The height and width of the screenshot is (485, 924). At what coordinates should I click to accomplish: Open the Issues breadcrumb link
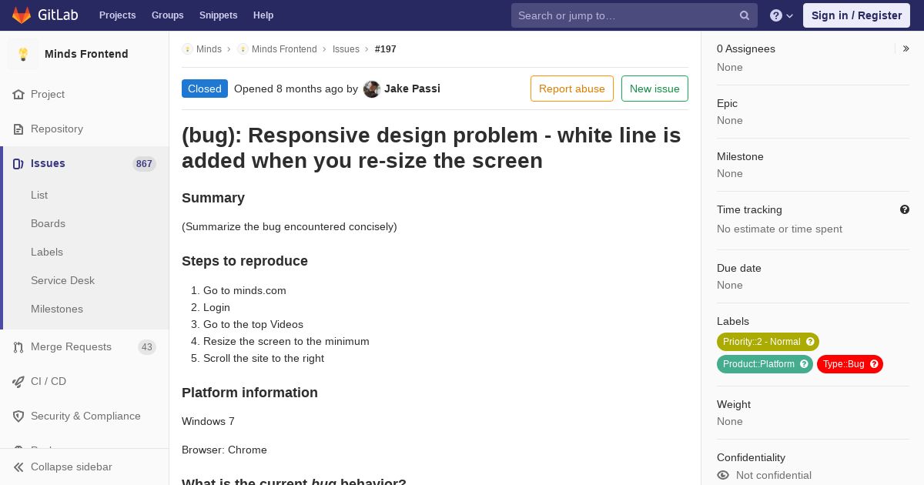346,49
